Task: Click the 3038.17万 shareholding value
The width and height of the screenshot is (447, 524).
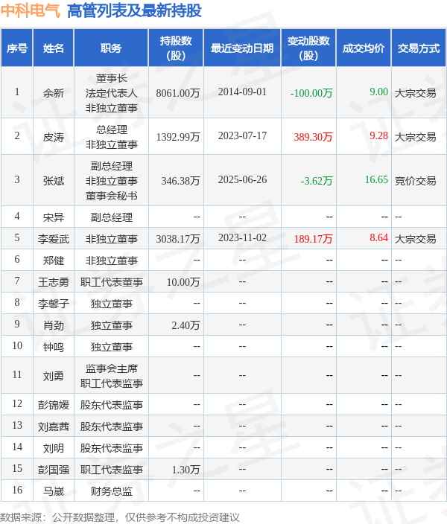Action: pyautogui.click(x=178, y=239)
